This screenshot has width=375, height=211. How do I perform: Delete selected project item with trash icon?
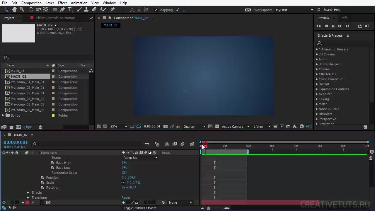[x=41, y=127]
